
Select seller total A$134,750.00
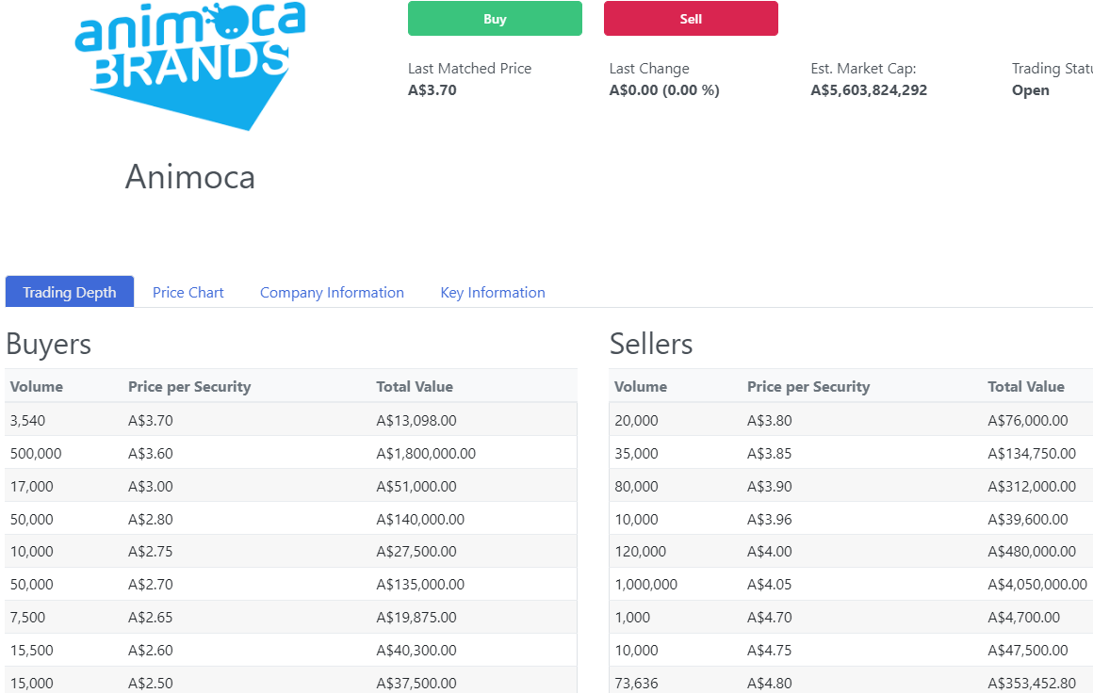coord(1032,454)
